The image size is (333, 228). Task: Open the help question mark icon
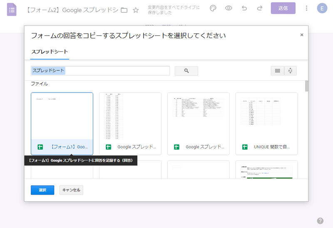pyautogui.click(x=320, y=221)
